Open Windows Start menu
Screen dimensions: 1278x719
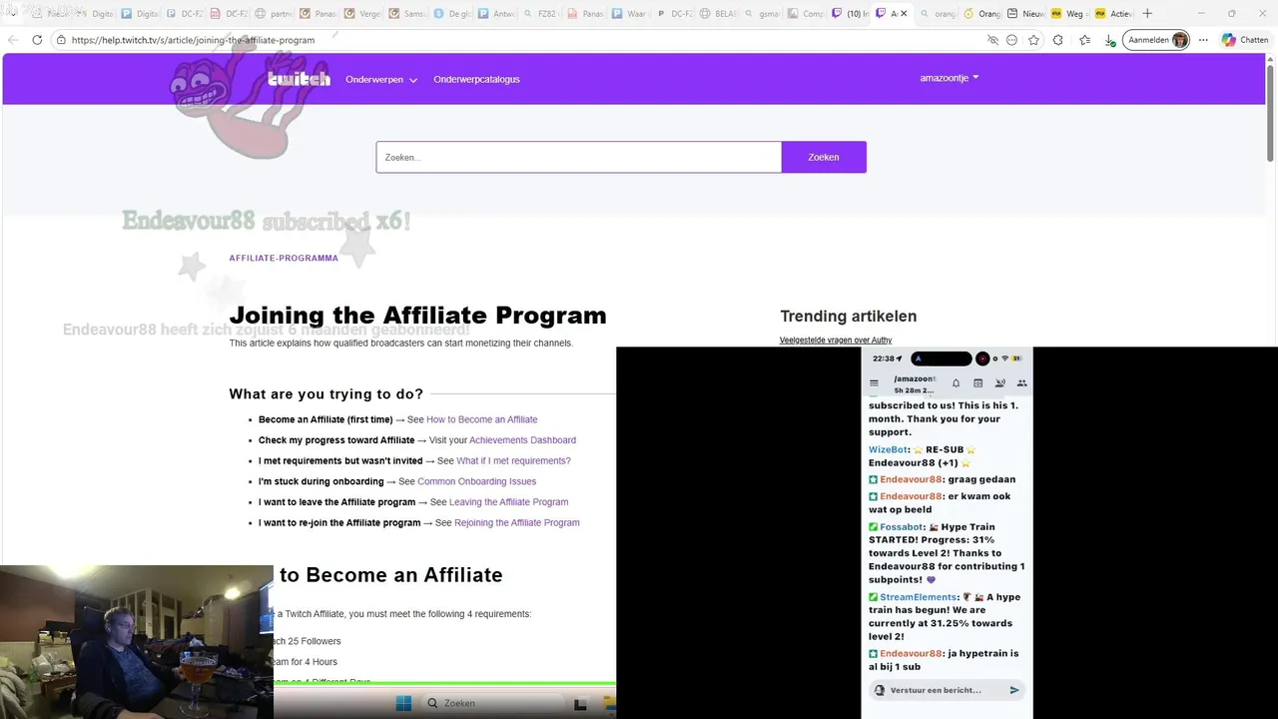[403, 703]
